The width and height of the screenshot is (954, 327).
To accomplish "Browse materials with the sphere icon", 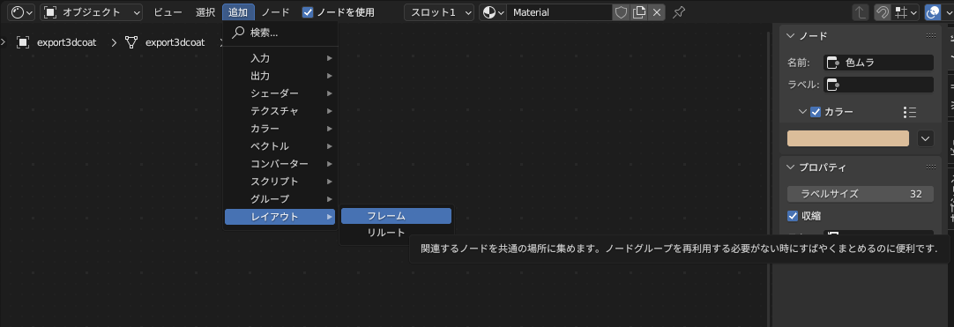I will 493,12.
